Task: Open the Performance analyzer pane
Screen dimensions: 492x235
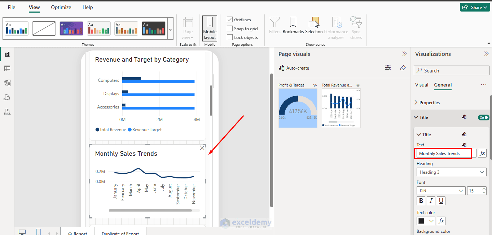Action: coord(336,28)
